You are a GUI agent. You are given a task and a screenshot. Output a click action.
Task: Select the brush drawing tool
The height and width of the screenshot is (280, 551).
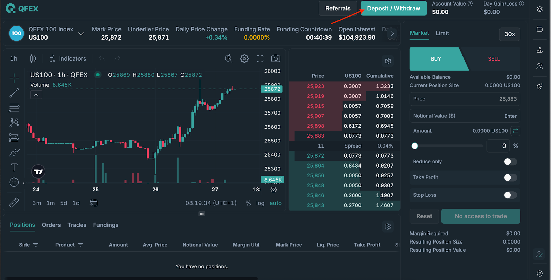(14, 152)
